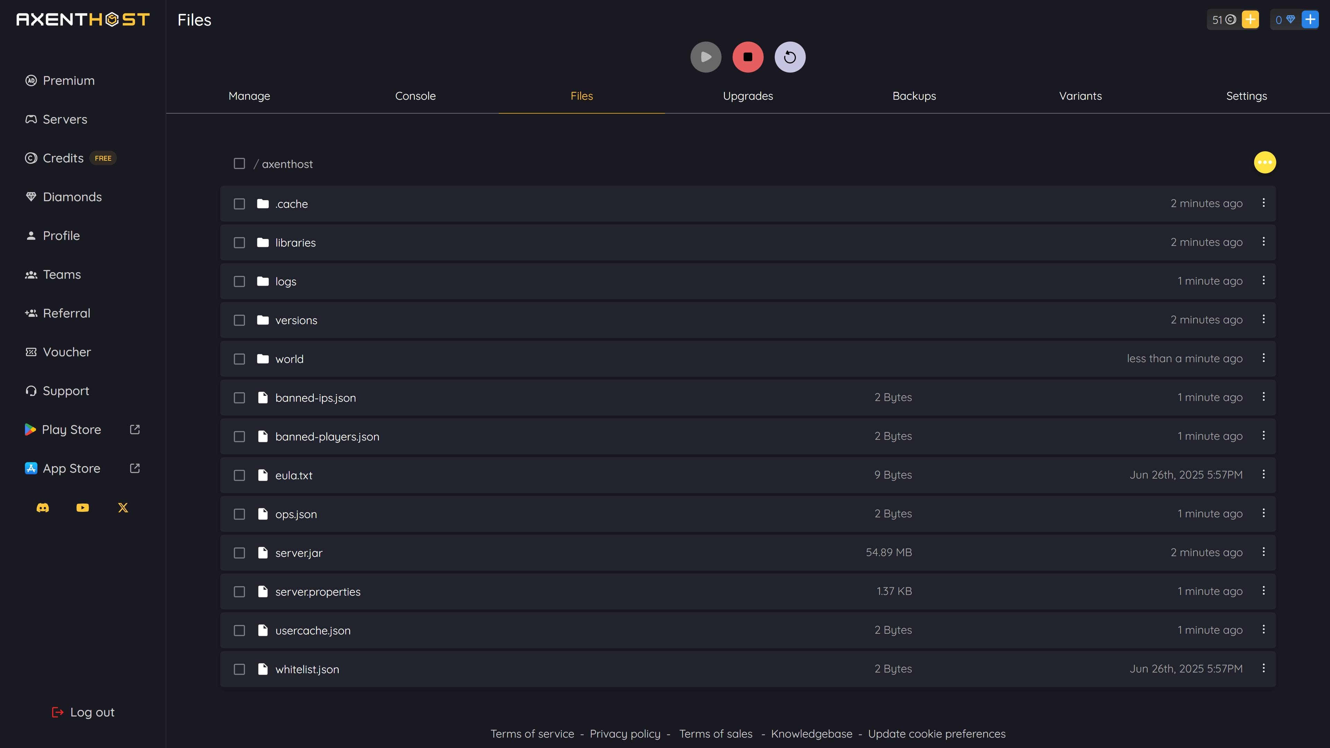
Task: Click the axenthost breadcrumb path
Action: click(287, 164)
